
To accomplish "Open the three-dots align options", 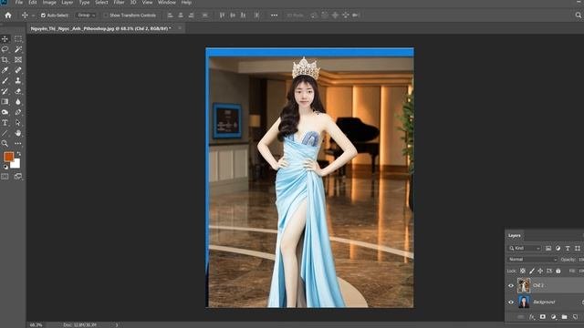I will [x=274, y=15].
